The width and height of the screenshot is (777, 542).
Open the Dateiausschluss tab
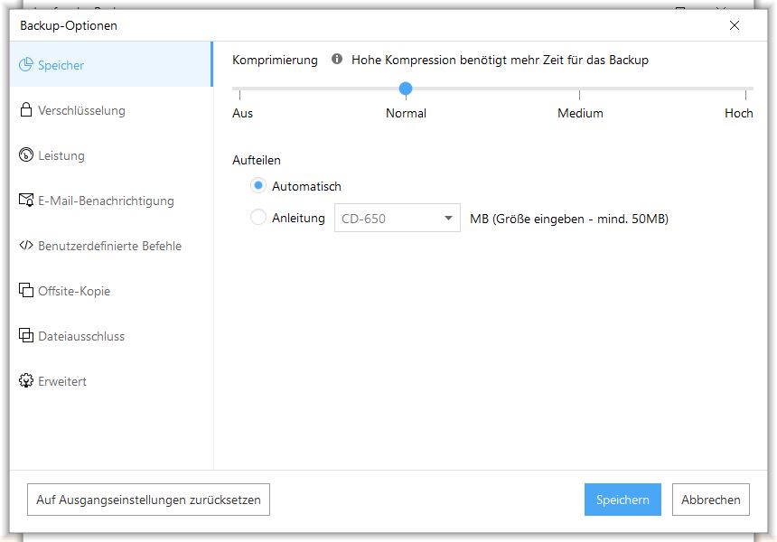(111, 335)
